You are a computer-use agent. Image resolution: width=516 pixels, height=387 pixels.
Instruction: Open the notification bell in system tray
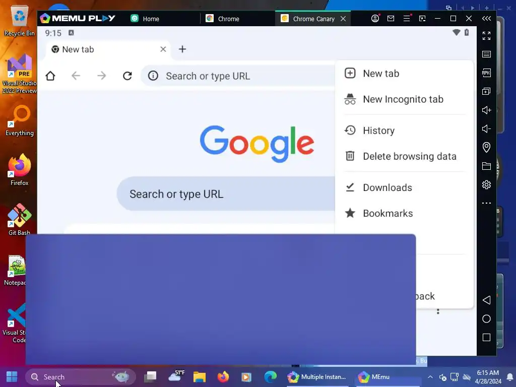[510, 377]
